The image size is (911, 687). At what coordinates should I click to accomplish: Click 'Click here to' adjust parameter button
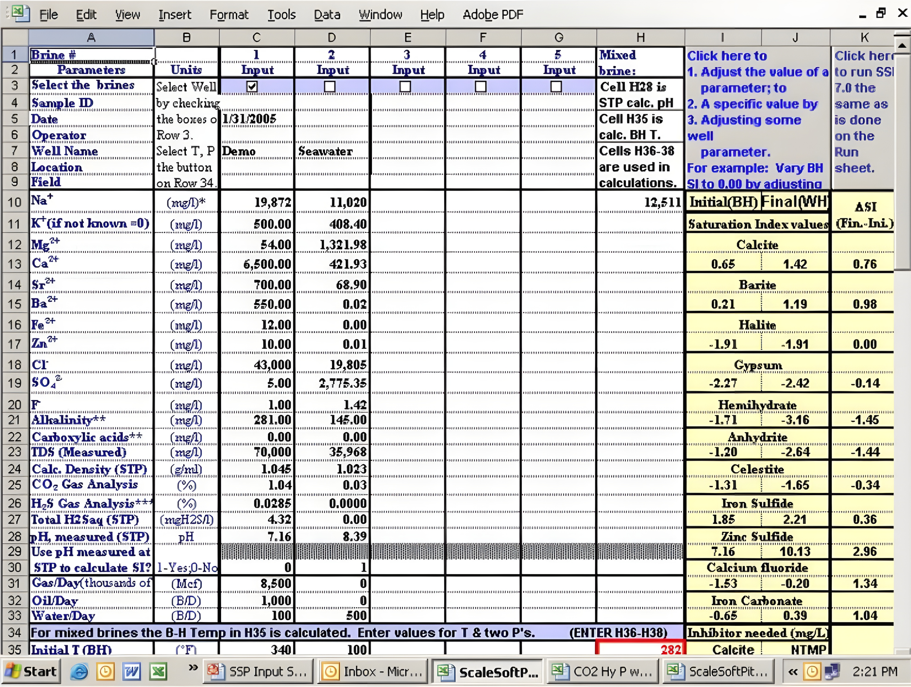click(x=758, y=119)
